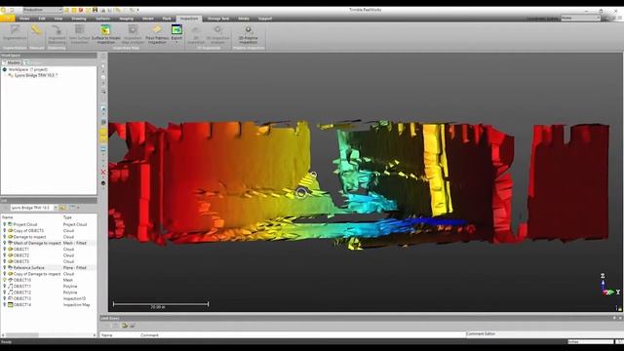Open the Floor Flatness Inspection tool

(x=157, y=34)
